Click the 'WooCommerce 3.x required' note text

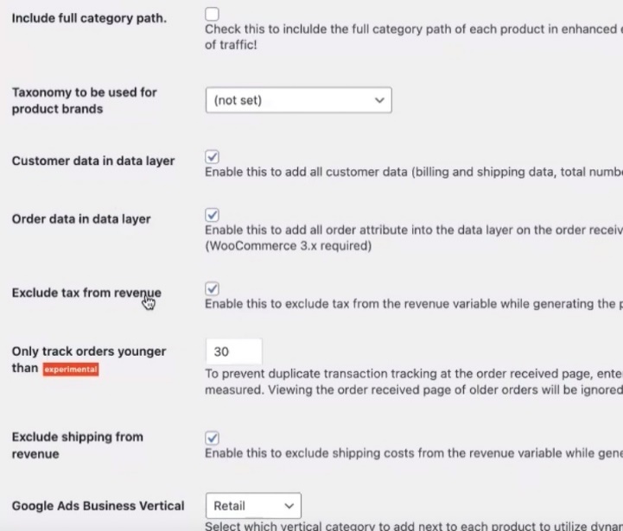coord(288,246)
